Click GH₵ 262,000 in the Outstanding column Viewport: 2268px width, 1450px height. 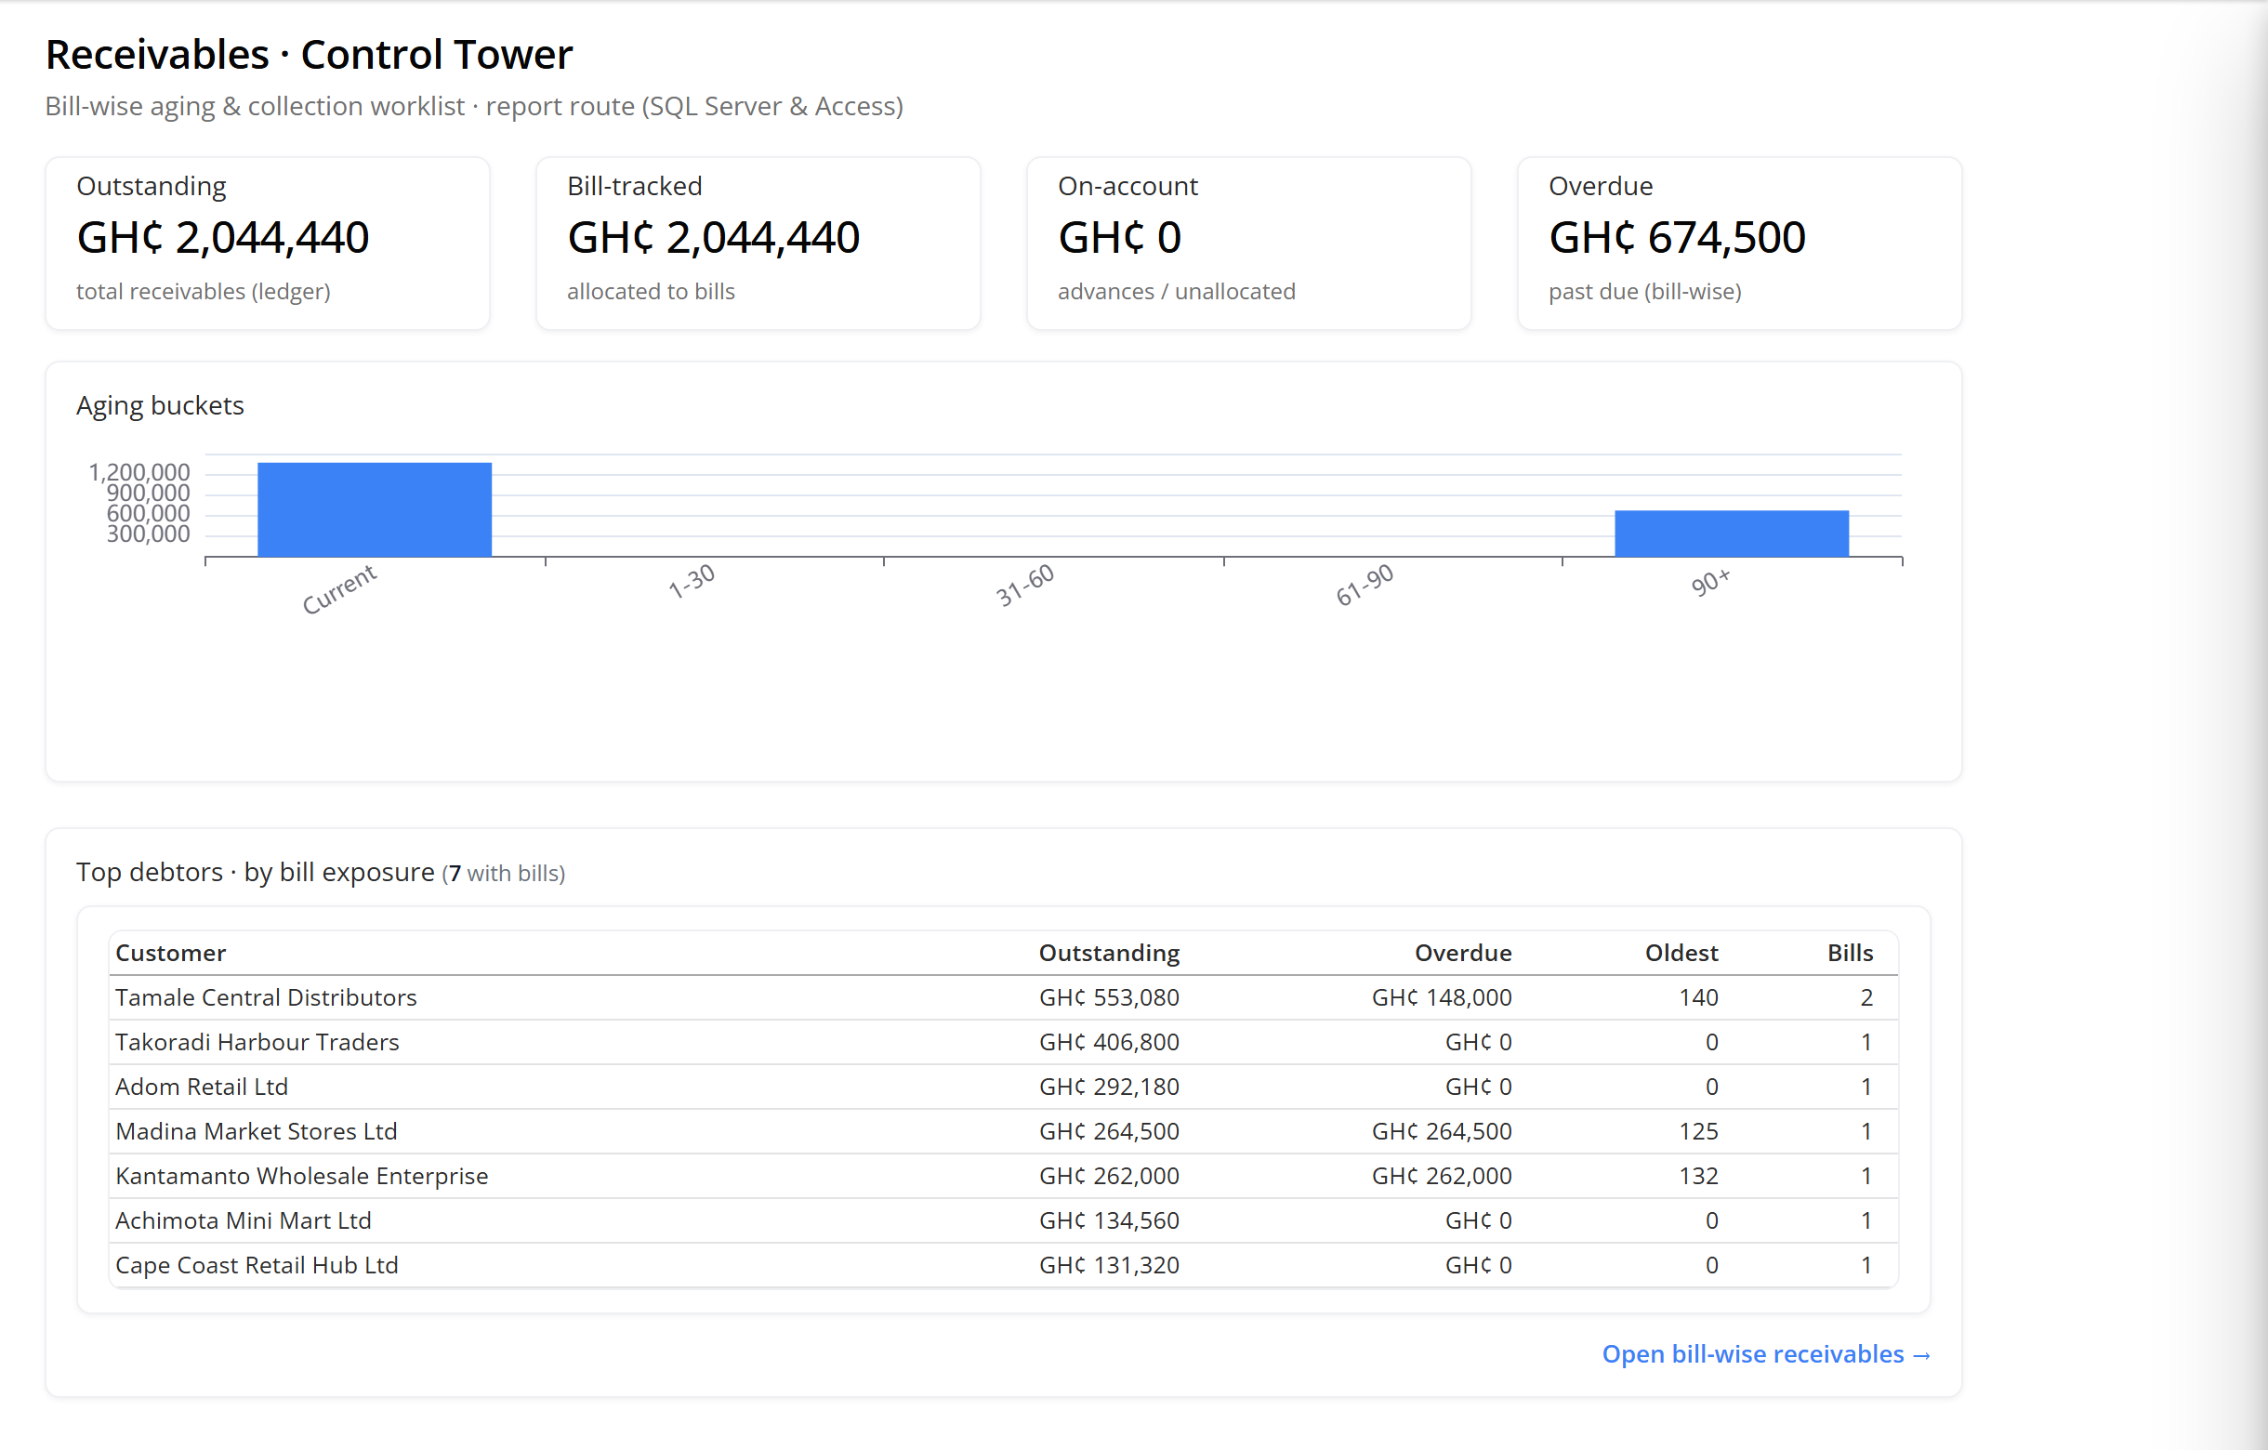[x=1109, y=1176]
